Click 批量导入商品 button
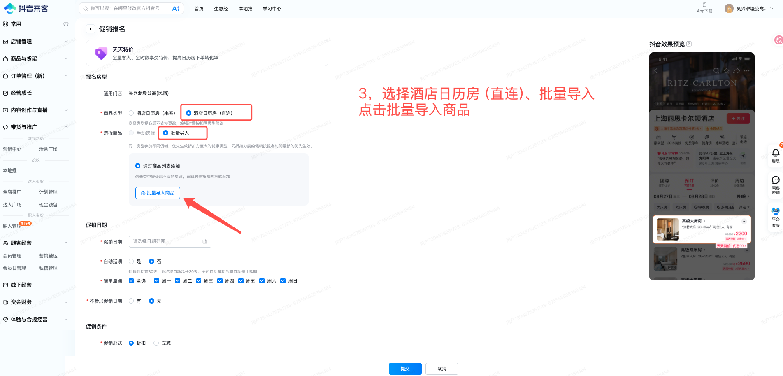The image size is (783, 376). (158, 193)
